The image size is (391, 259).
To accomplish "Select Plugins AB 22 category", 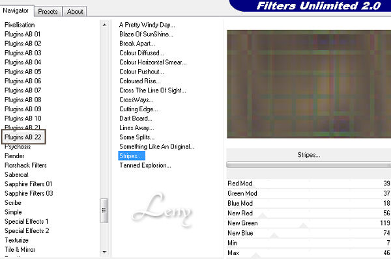I will (x=23, y=137).
